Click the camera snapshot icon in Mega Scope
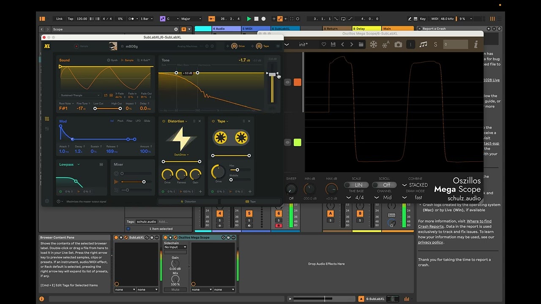541x304 pixels. click(398, 44)
